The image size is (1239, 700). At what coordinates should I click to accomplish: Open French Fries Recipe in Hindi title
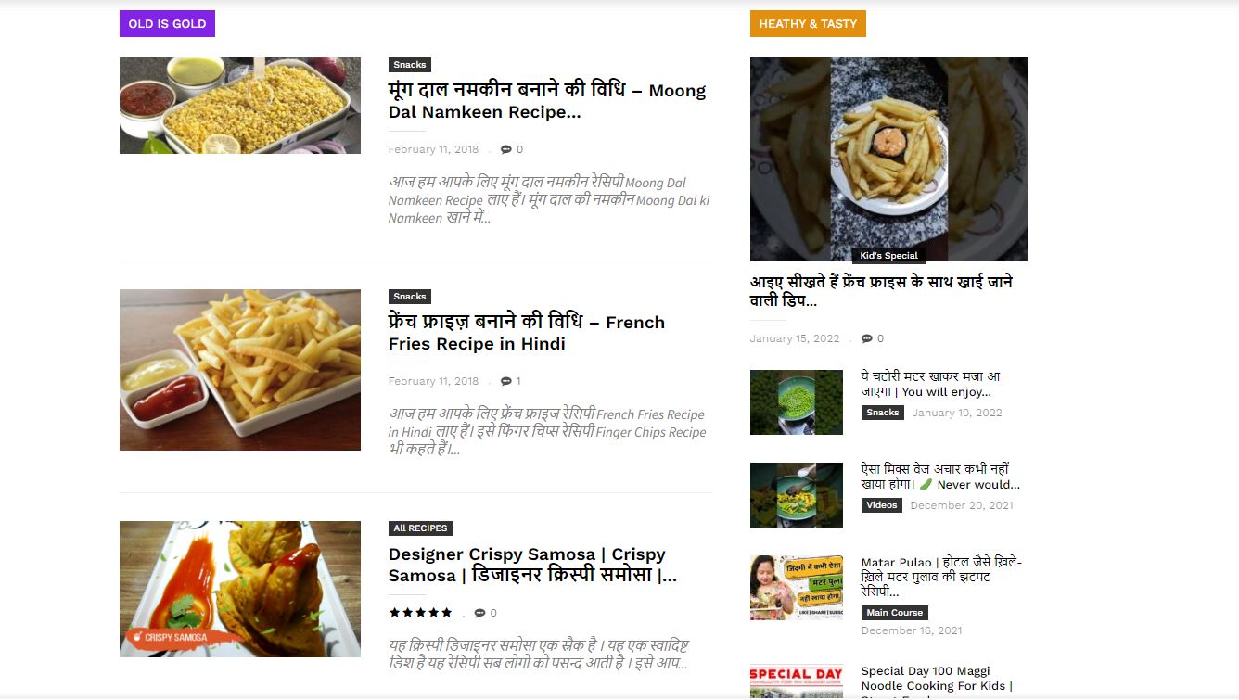(527, 333)
